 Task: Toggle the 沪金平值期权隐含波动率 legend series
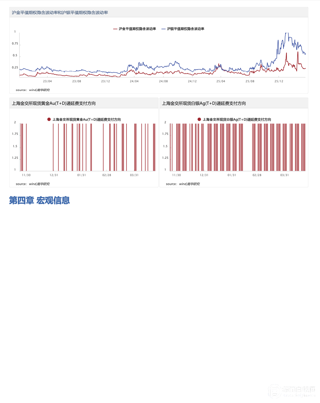pyautogui.click(x=137, y=29)
